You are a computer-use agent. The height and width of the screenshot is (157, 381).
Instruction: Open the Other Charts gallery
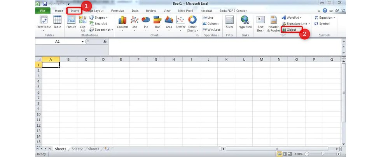click(192, 24)
